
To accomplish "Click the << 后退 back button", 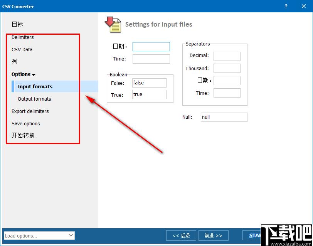I will pos(181,236).
